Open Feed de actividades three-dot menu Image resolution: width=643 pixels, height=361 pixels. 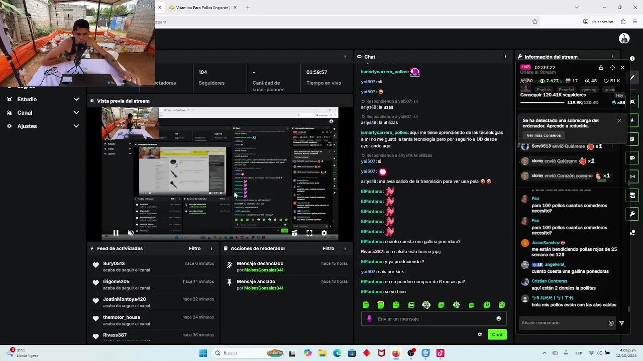point(211,248)
